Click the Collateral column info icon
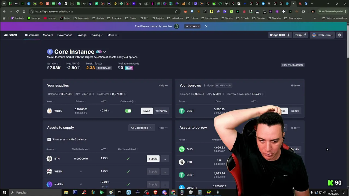The width and height of the screenshot is (349, 196). 133,102
